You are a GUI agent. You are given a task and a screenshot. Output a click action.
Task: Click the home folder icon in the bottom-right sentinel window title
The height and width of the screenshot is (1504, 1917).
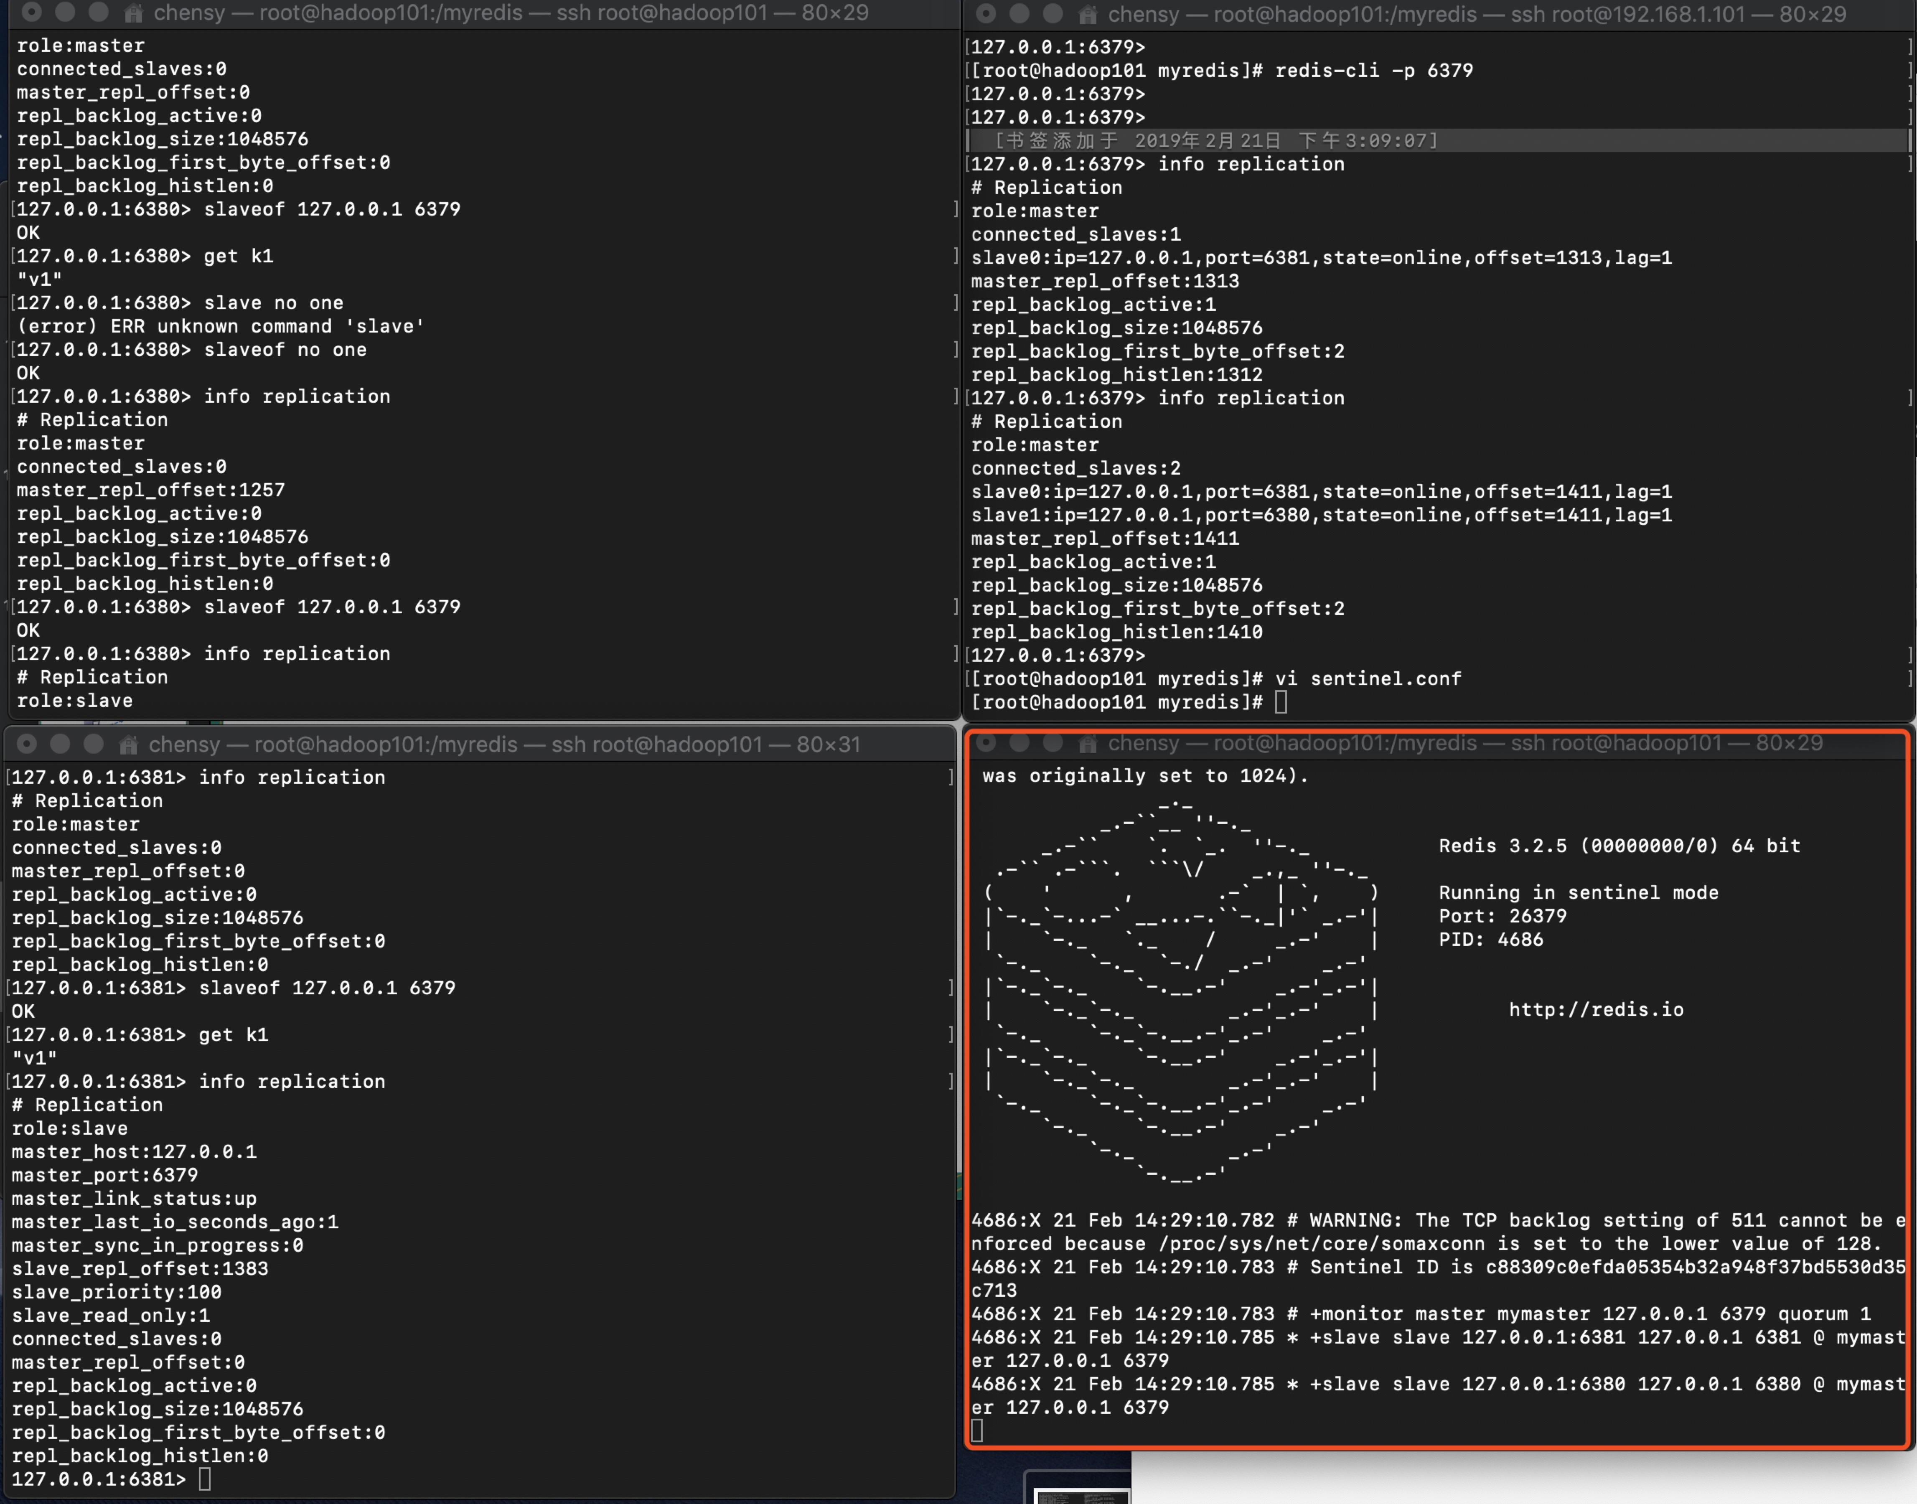pyautogui.click(x=1088, y=744)
